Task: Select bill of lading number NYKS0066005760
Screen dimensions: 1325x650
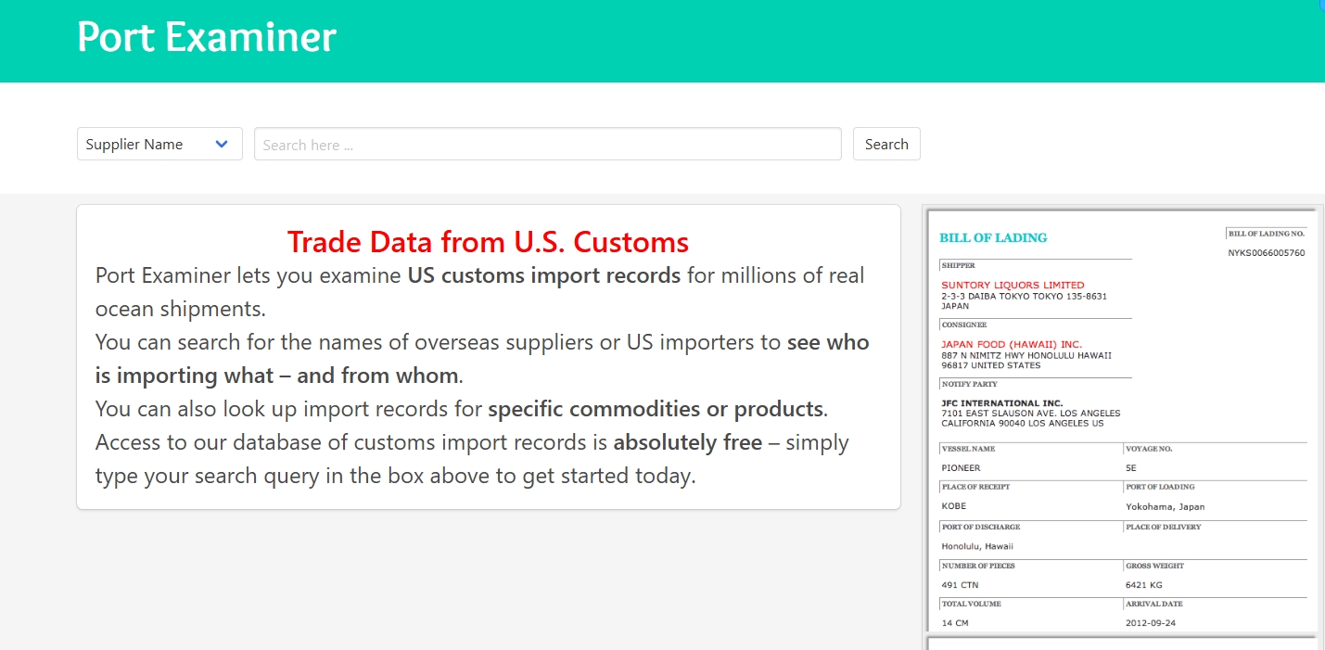Action: [x=1266, y=253]
